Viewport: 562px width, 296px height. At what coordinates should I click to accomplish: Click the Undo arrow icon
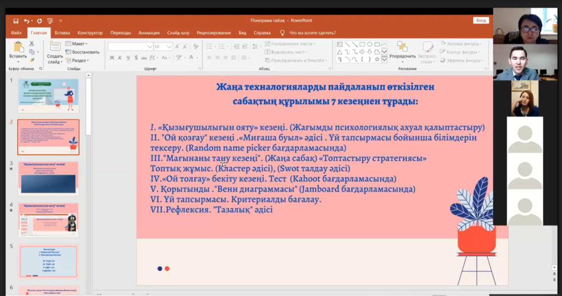(x=27, y=20)
